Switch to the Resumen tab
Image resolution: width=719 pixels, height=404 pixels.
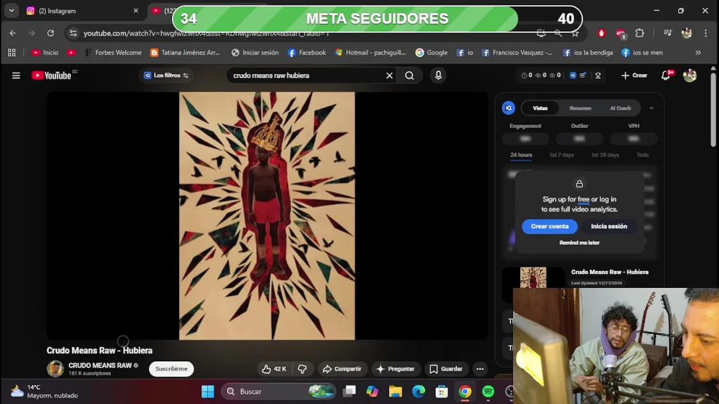580,108
